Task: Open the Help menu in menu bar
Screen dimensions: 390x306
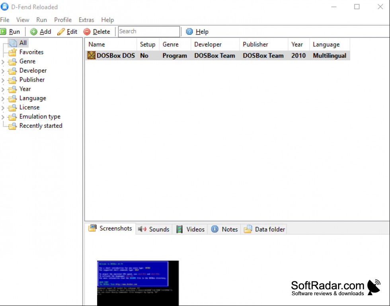Action: tap(107, 19)
